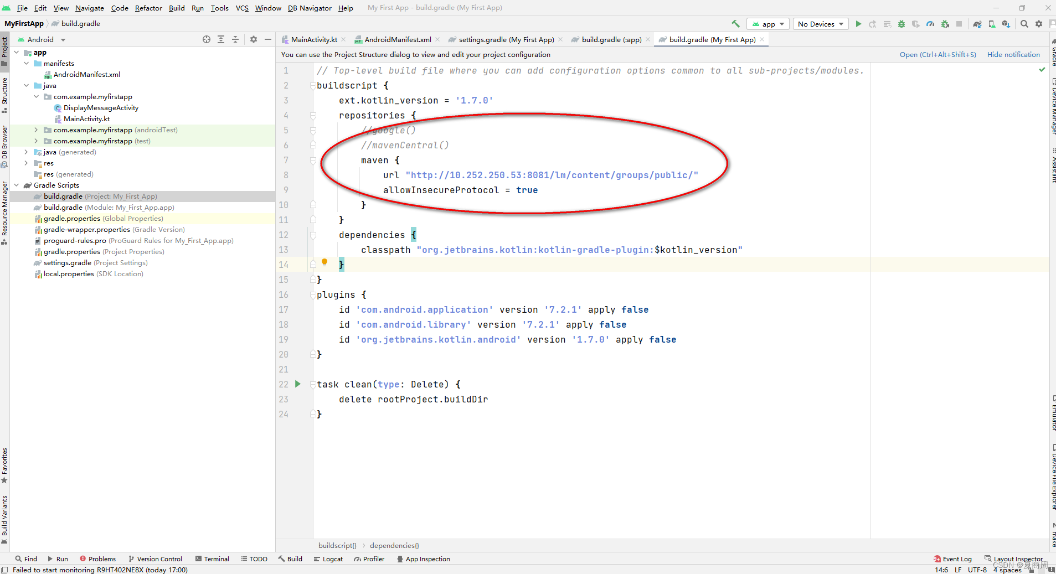Sync project with Gradle files elephant icon

(x=977, y=24)
